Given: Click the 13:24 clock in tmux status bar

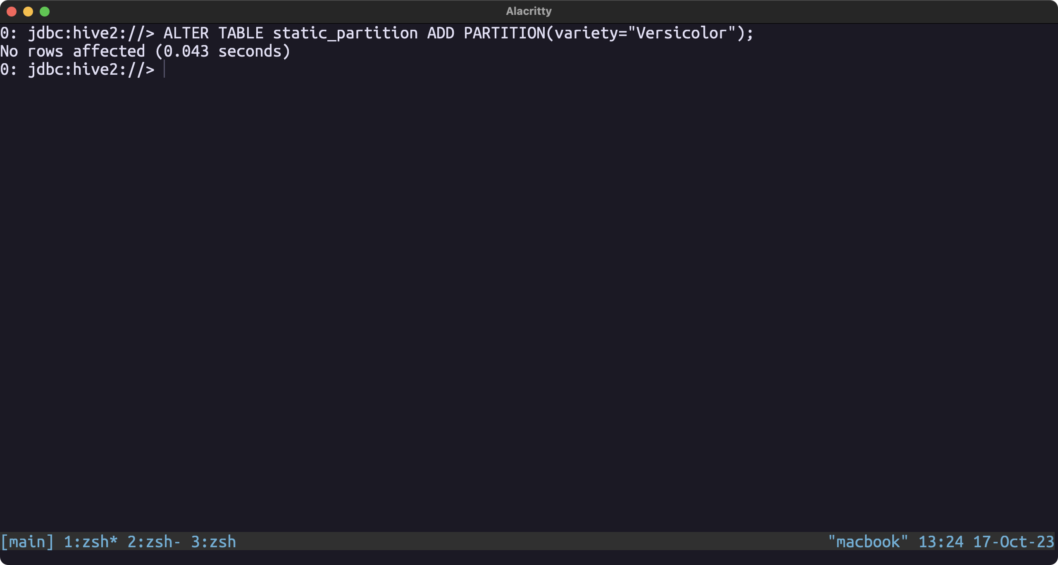Looking at the screenshot, I should coord(941,541).
